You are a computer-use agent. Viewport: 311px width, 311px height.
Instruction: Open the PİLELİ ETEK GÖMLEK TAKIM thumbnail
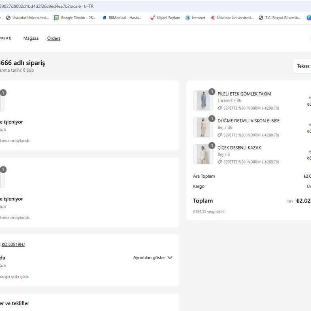203,100
